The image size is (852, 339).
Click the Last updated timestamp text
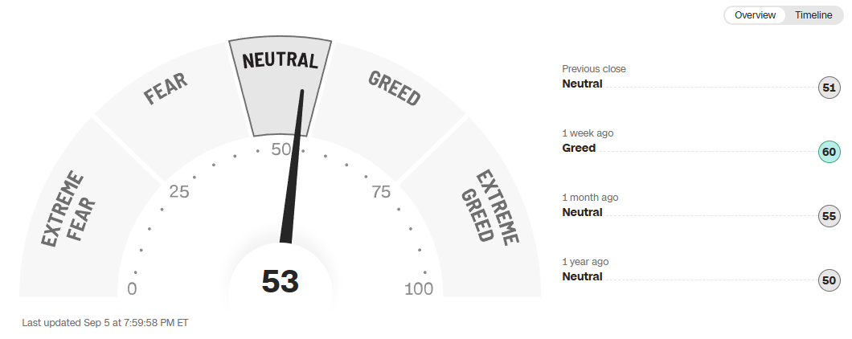104,323
